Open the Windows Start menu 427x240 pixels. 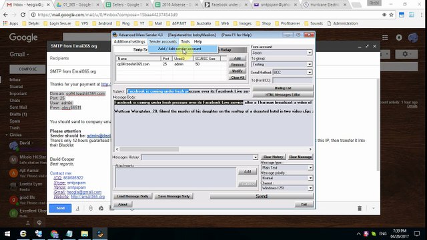[x=7, y=234]
